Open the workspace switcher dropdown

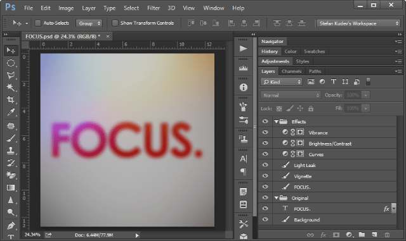coord(358,23)
